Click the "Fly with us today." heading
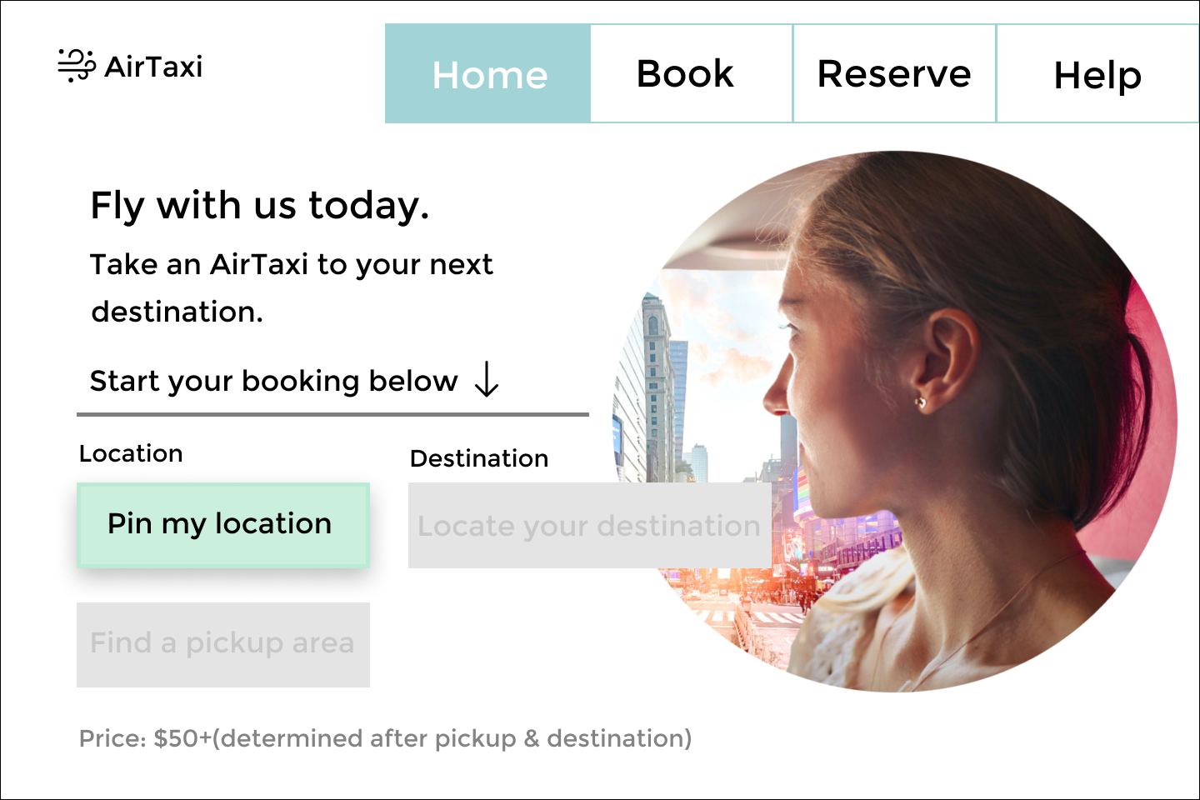The image size is (1200, 800). click(259, 205)
